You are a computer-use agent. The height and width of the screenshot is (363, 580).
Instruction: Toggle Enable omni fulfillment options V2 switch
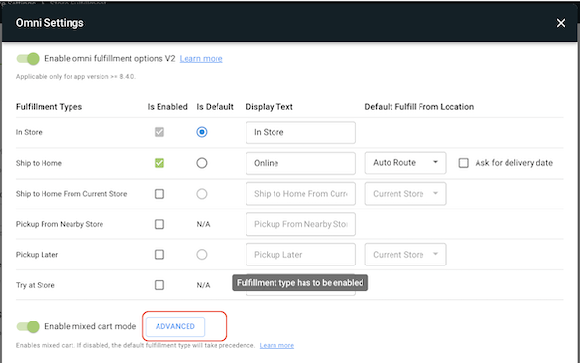(28, 58)
